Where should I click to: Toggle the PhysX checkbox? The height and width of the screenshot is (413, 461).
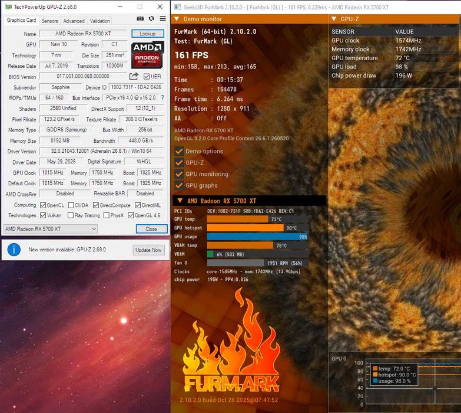click(107, 215)
